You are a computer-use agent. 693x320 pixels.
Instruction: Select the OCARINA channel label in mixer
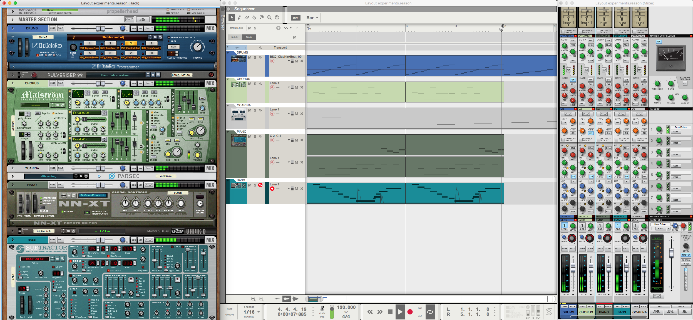(639, 312)
